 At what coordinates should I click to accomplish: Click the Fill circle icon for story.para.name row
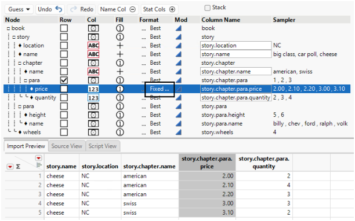(x=119, y=124)
